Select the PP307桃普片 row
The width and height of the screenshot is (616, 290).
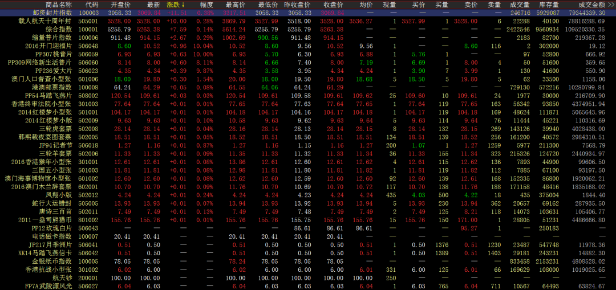tap(308, 54)
